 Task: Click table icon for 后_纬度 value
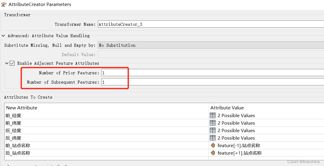click(212, 138)
